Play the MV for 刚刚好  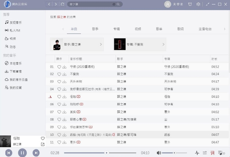[x=82, y=104]
